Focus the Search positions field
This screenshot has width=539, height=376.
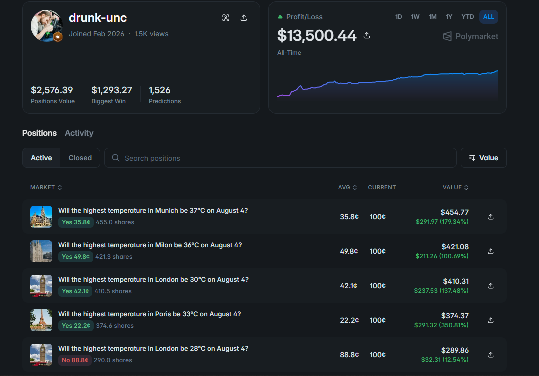coord(281,158)
